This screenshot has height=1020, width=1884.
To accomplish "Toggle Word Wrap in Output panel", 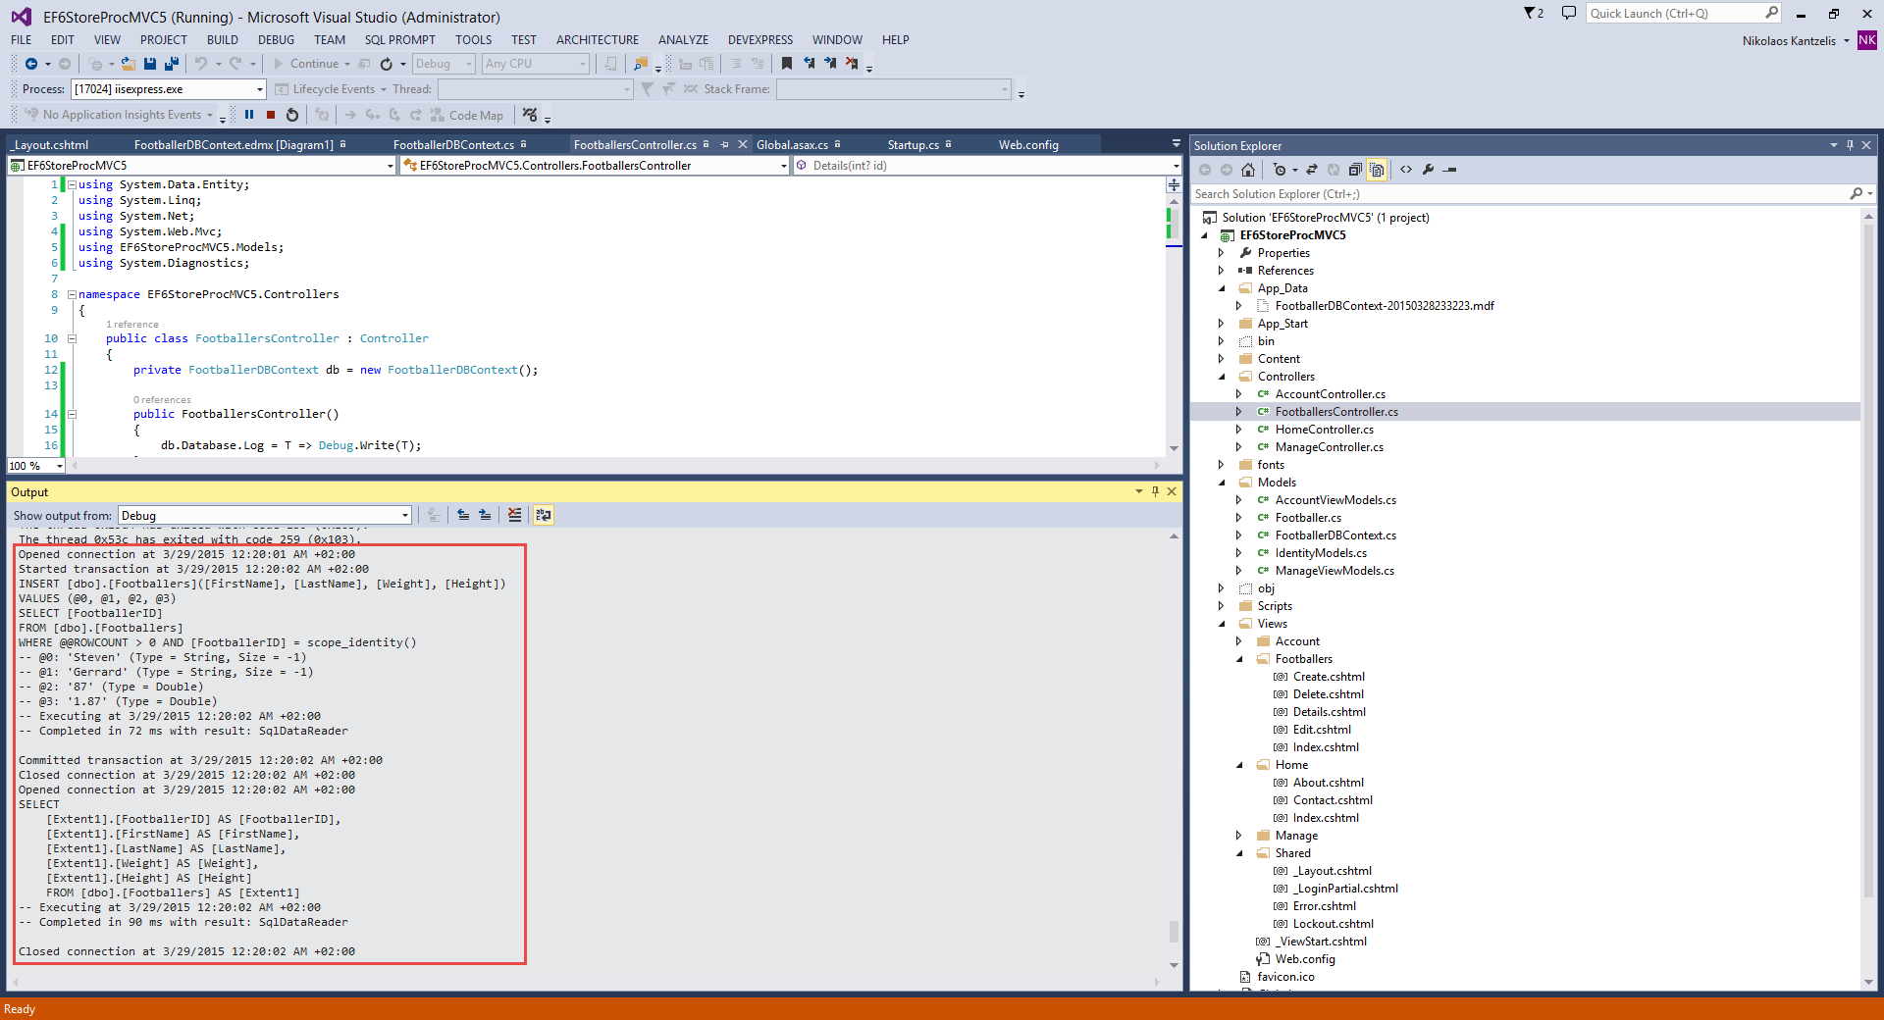I will click(544, 515).
